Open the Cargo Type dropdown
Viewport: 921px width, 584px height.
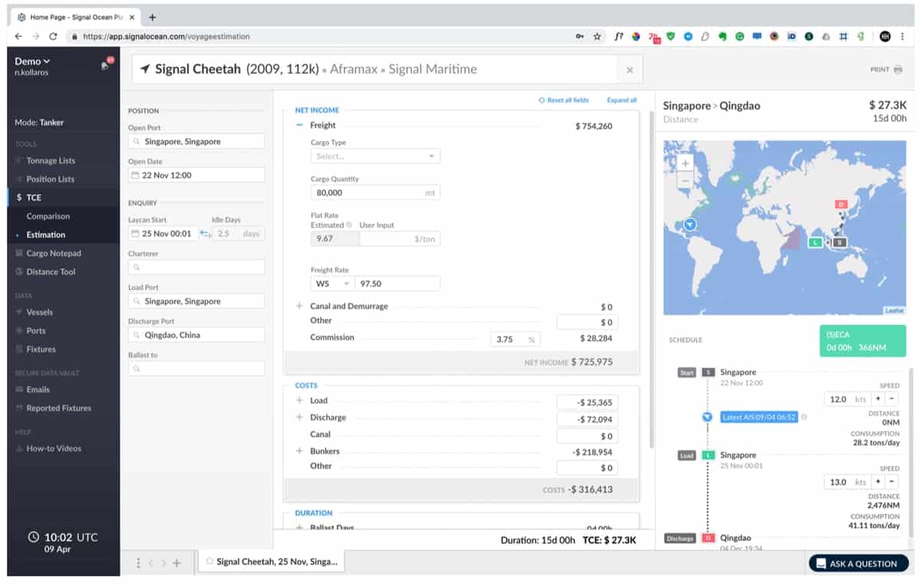(375, 156)
